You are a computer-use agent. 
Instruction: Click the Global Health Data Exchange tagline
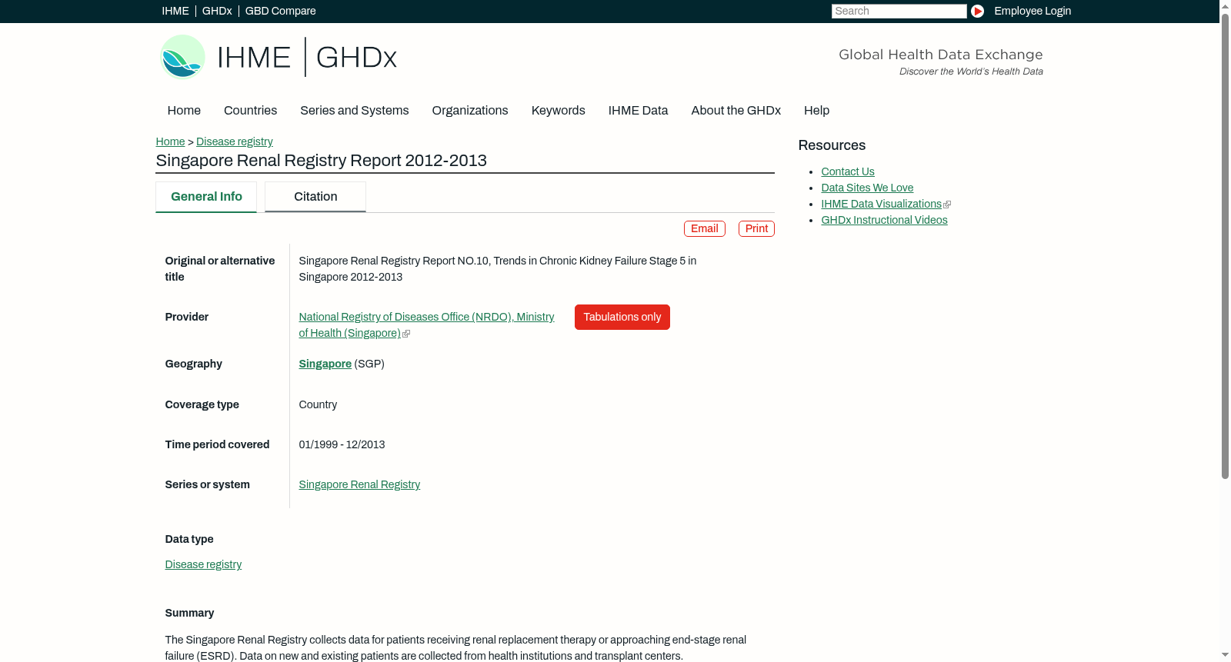tap(940, 55)
